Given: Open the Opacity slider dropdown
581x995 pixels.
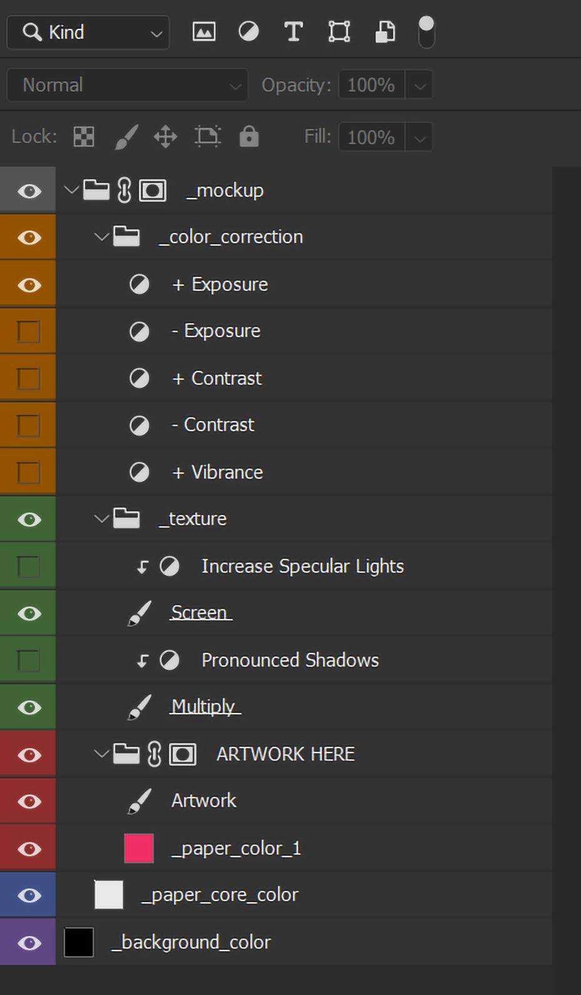Looking at the screenshot, I should click(x=419, y=85).
